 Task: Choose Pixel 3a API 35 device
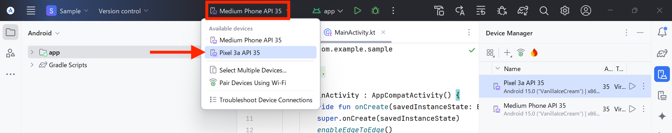coord(260,52)
